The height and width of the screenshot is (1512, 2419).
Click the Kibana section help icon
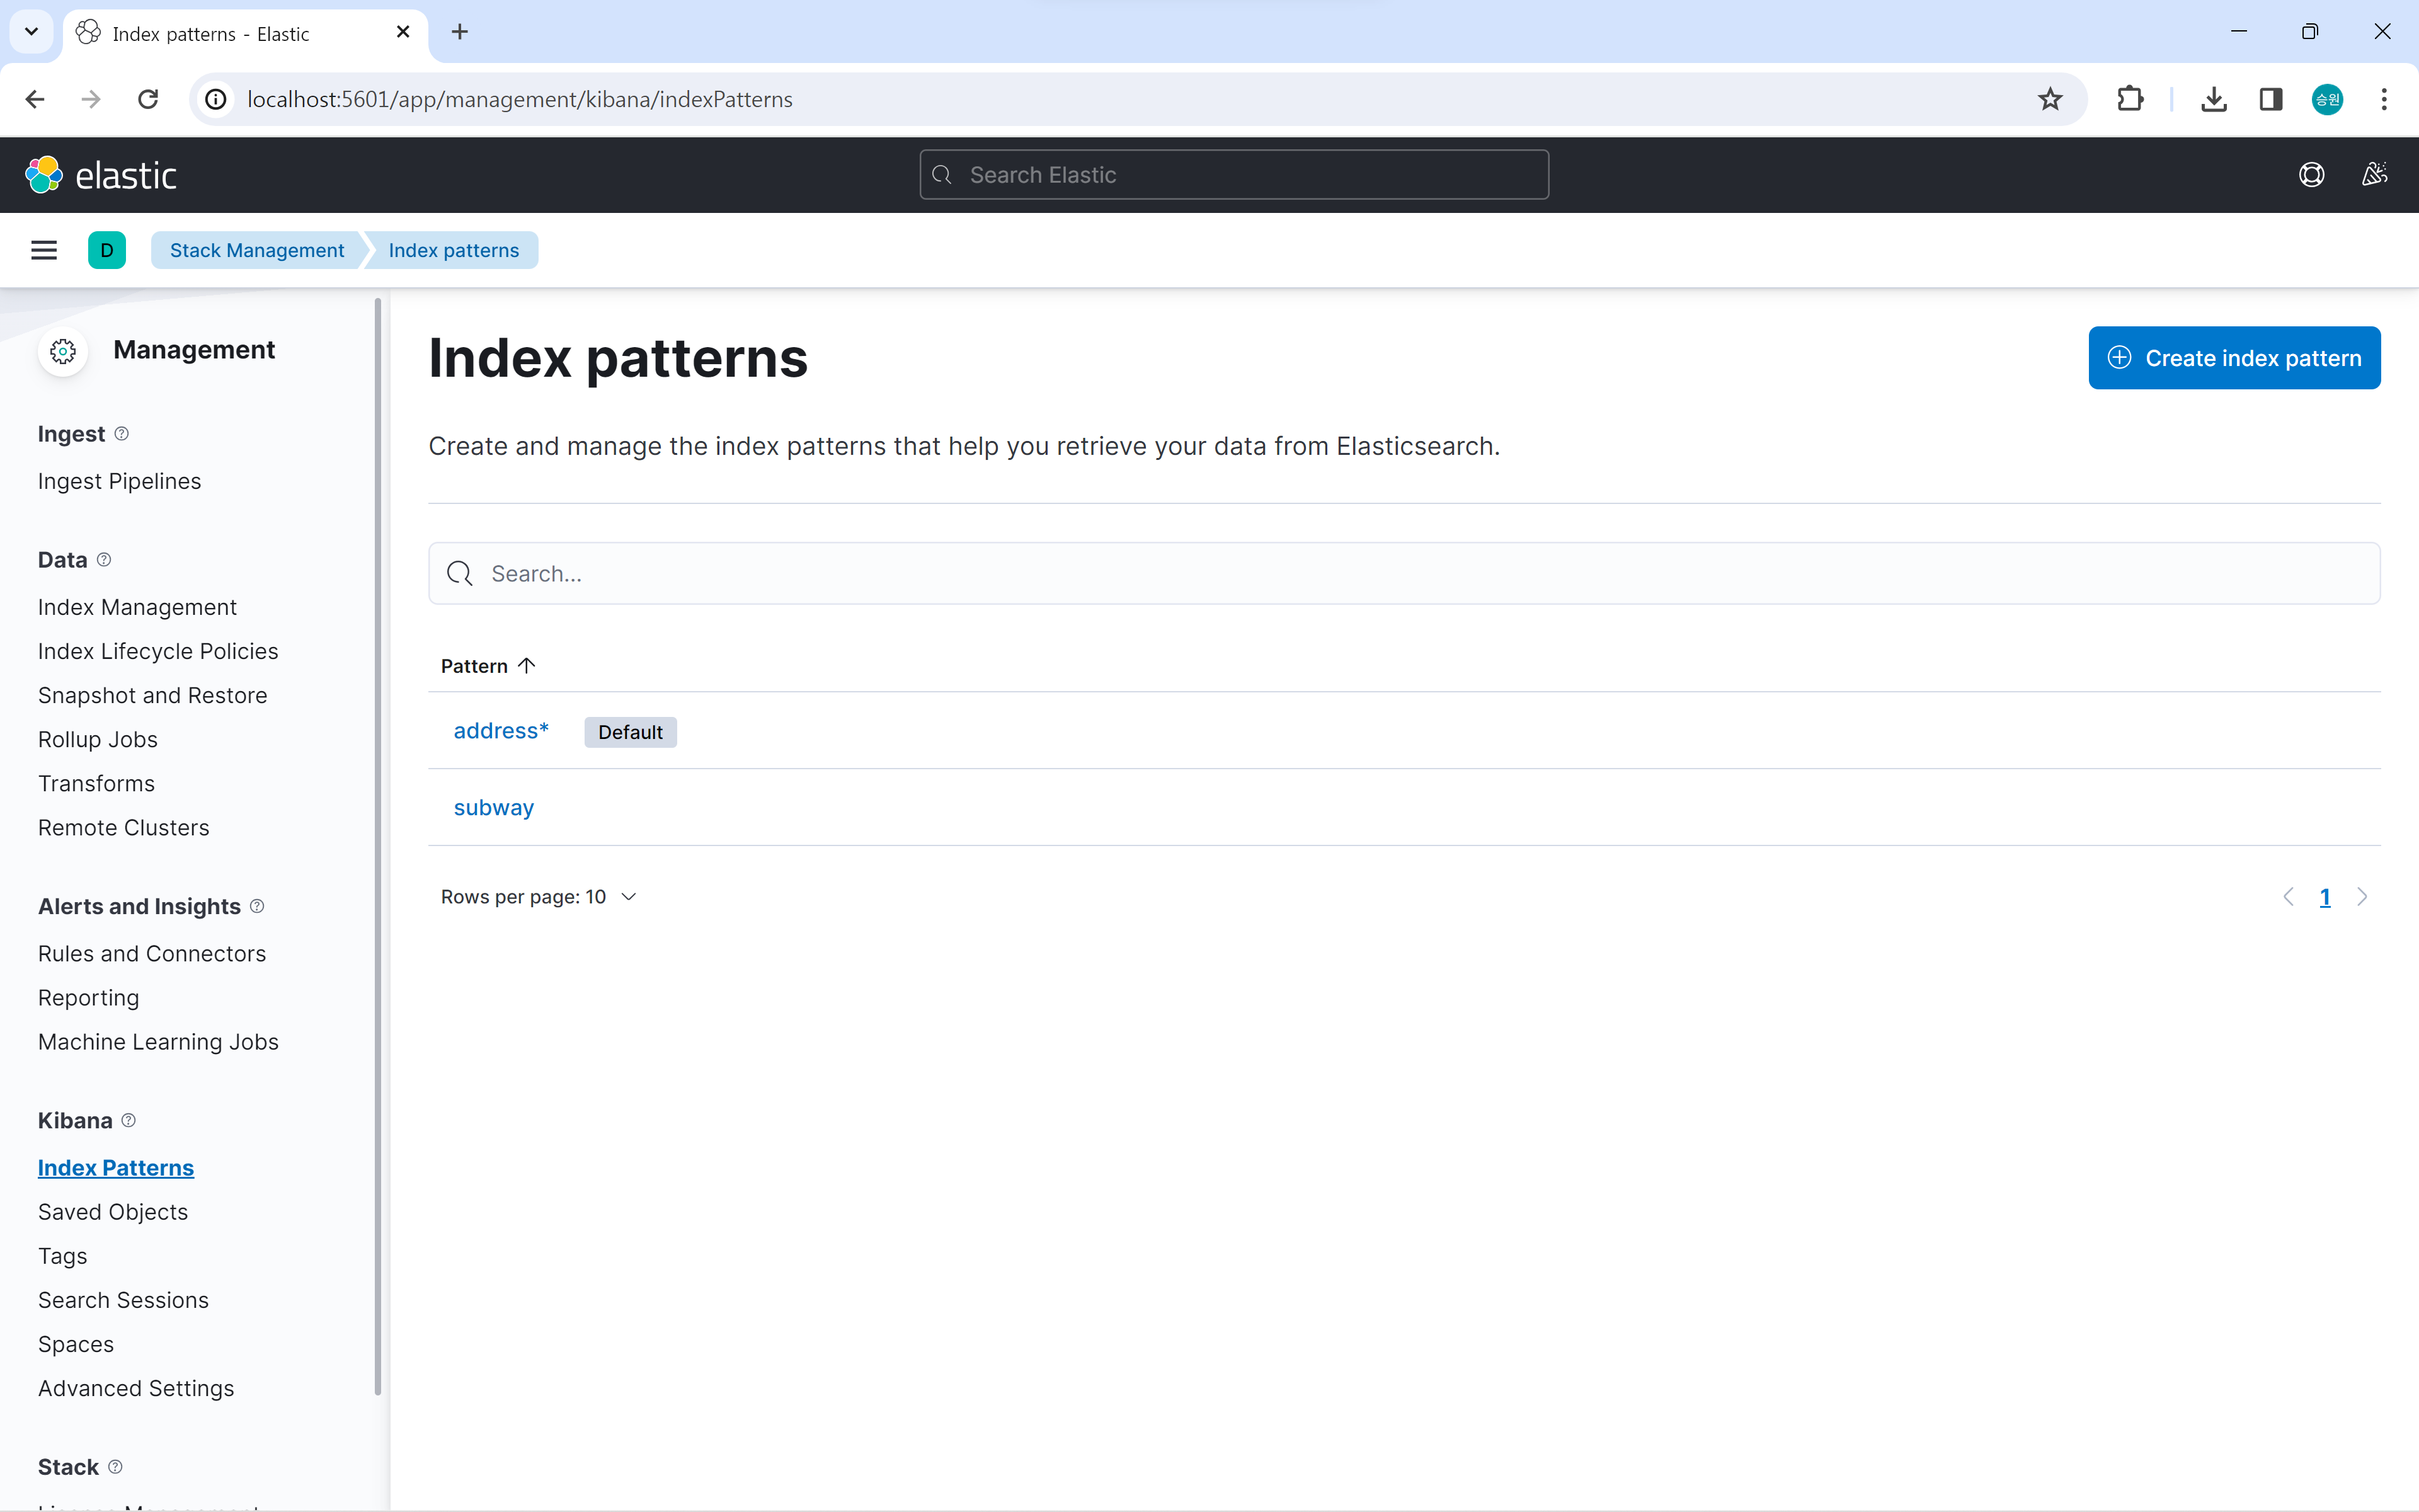point(129,1120)
